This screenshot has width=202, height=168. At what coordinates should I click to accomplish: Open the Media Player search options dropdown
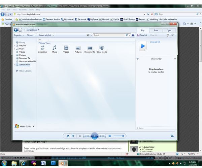tap(130, 35)
